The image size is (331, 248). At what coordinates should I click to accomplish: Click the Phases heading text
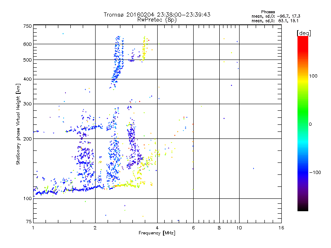[268, 12]
